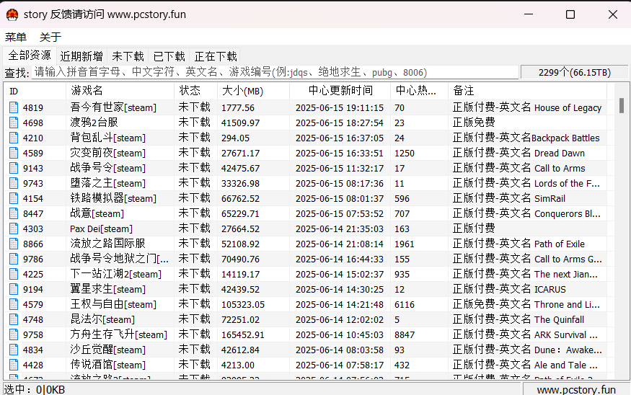Sort by the 状态 column header
Screen dimensions: 631x395
click(x=195, y=91)
